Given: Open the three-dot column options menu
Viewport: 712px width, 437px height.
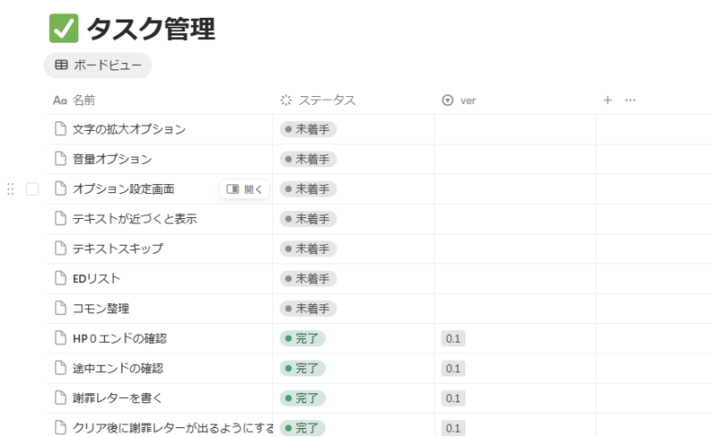Looking at the screenshot, I should pyautogui.click(x=630, y=101).
